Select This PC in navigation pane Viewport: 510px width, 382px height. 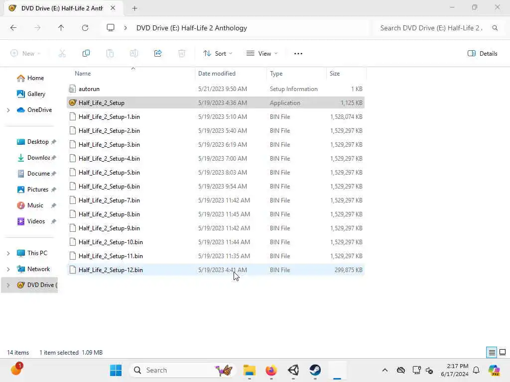pos(32,253)
